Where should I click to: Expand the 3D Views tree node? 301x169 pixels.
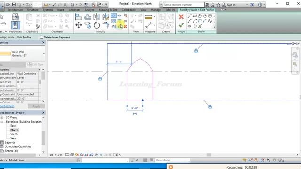pos(2,117)
